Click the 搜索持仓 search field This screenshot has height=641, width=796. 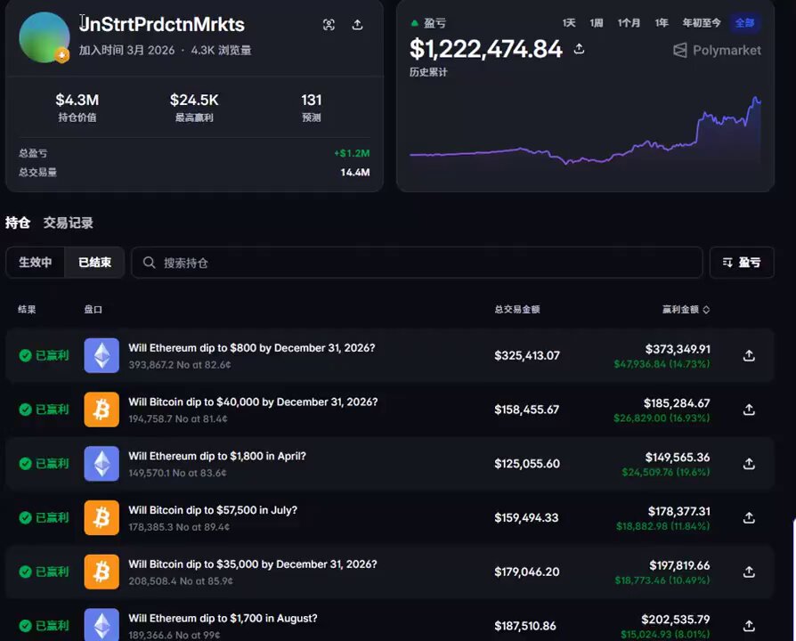pos(417,263)
